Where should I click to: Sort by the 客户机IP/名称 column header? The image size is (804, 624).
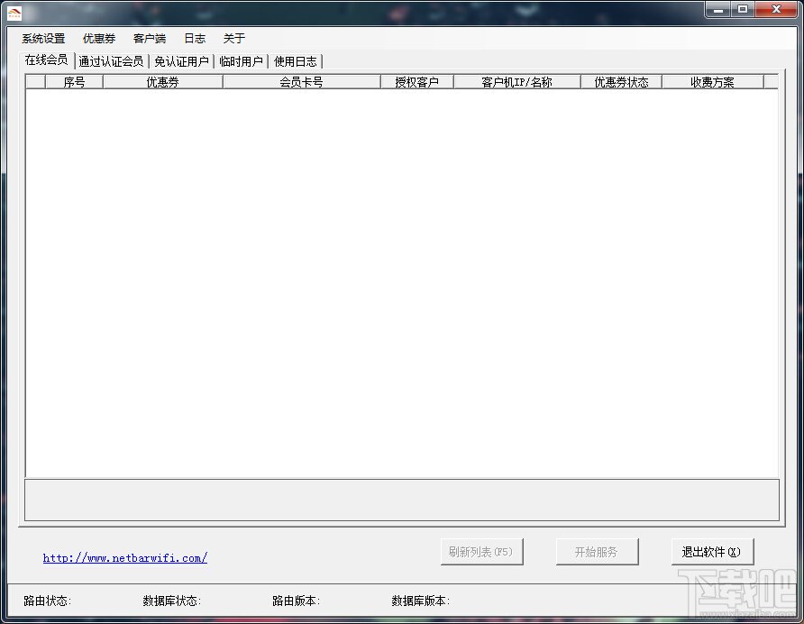(516, 82)
